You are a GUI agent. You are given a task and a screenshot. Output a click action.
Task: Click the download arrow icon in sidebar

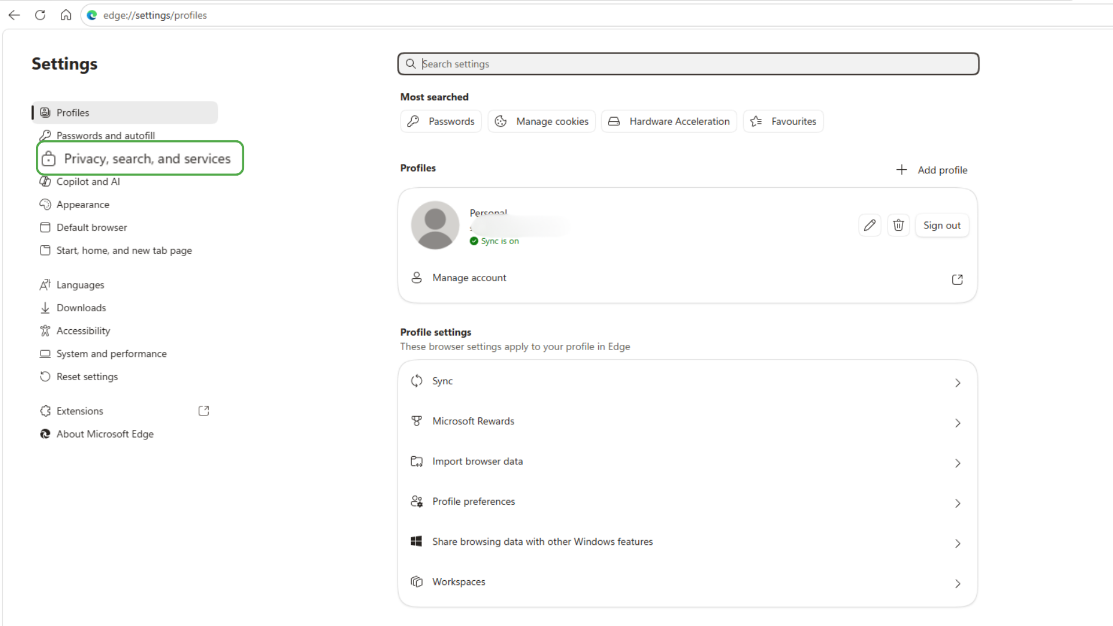(45, 308)
